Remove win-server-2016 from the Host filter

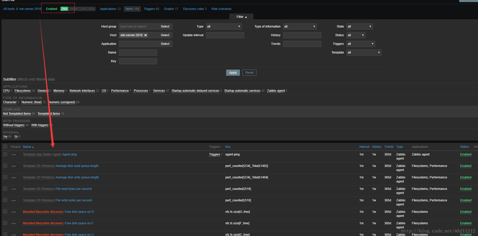[x=145, y=35]
